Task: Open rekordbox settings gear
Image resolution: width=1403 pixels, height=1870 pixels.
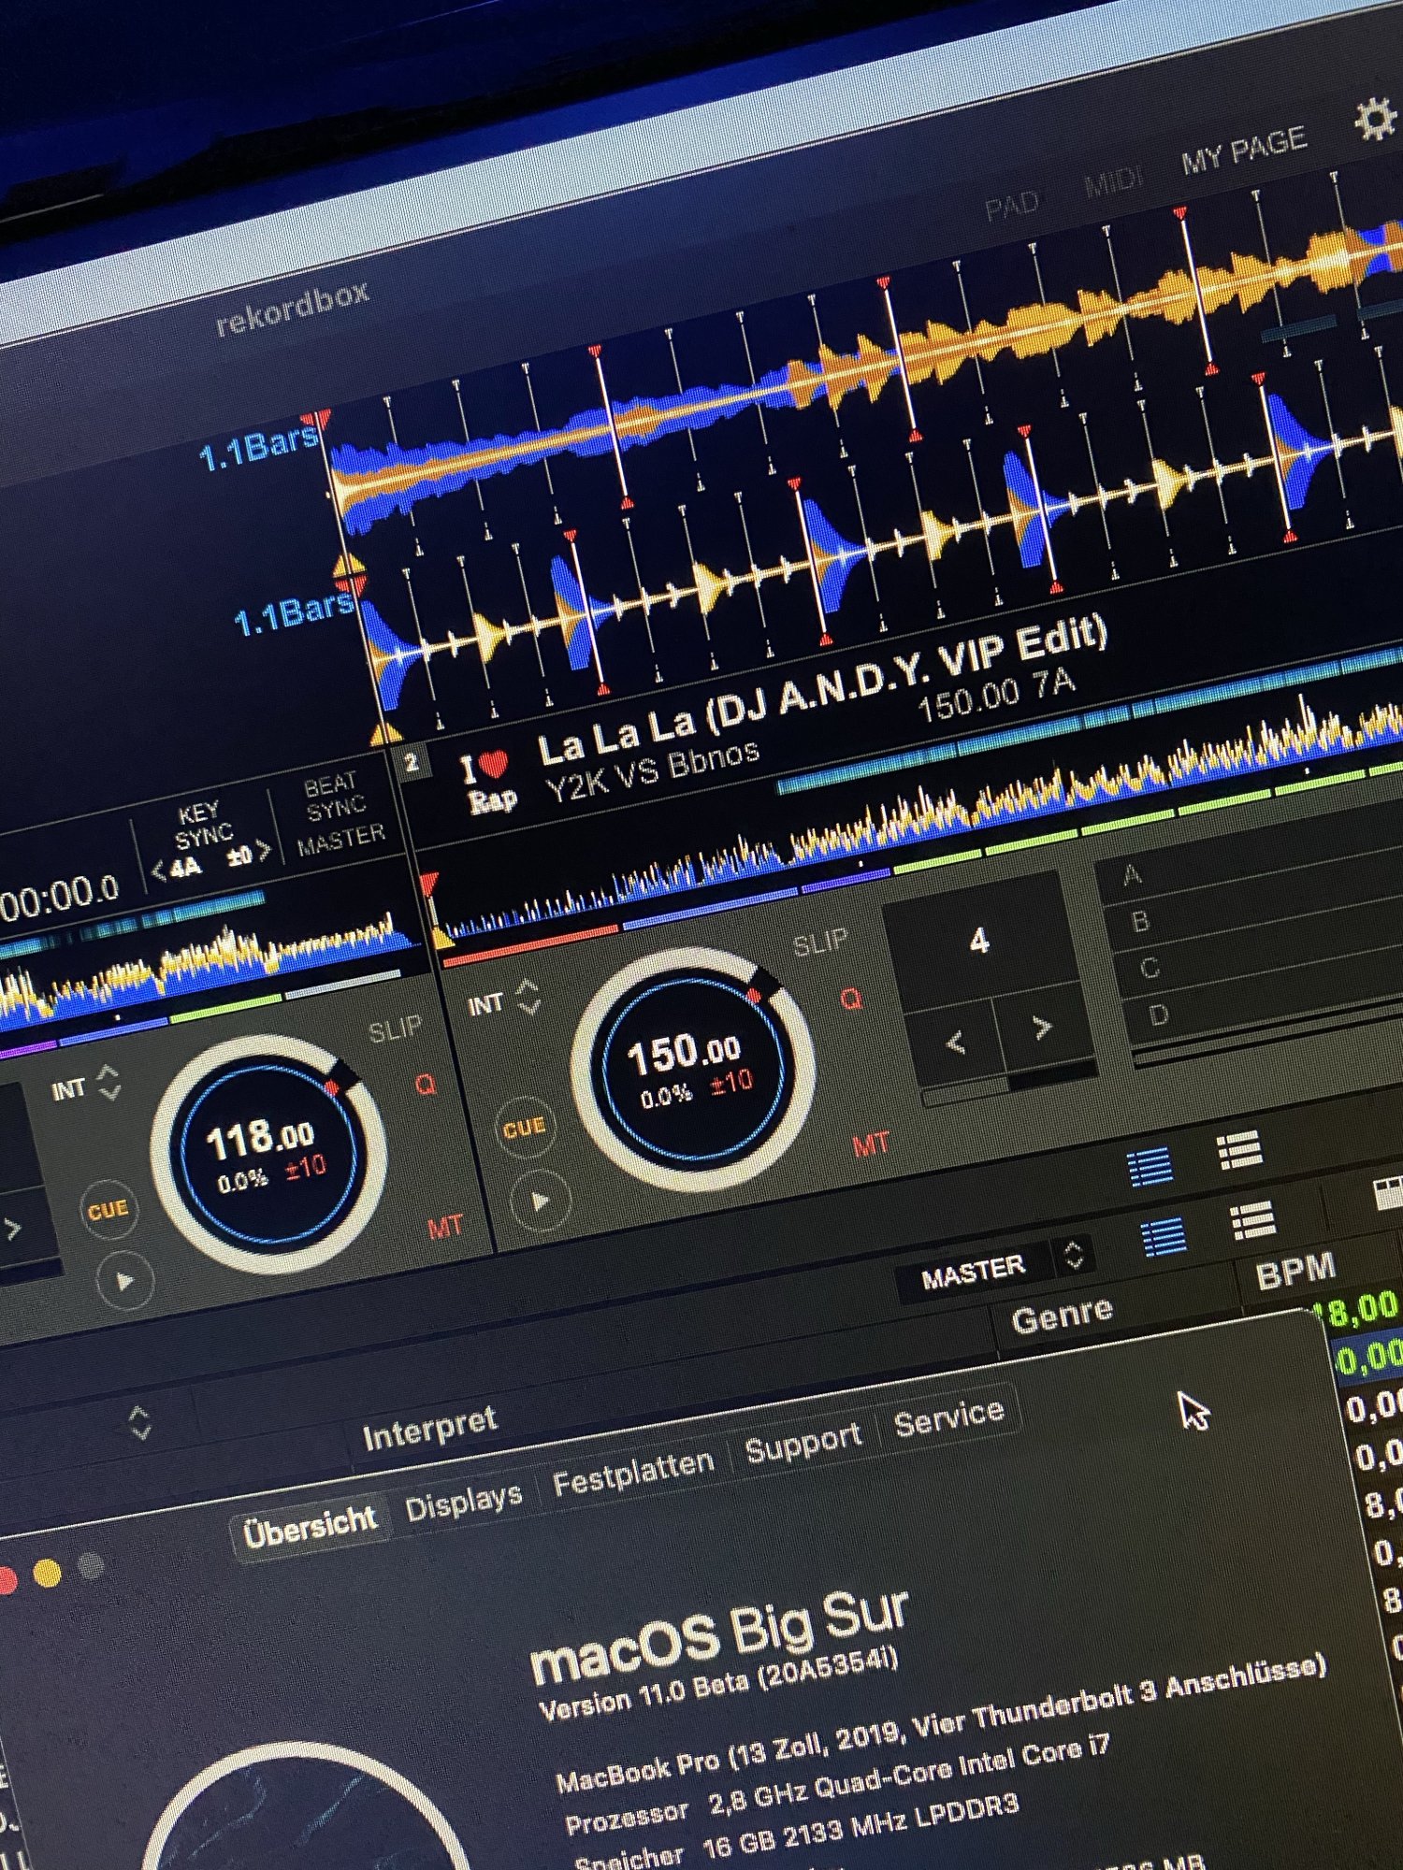Action: 1377,119
